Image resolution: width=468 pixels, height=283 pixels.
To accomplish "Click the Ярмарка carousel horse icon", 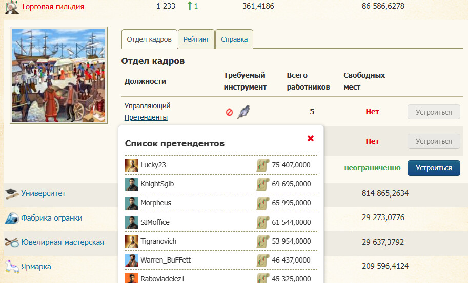I will tap(11, 267).
